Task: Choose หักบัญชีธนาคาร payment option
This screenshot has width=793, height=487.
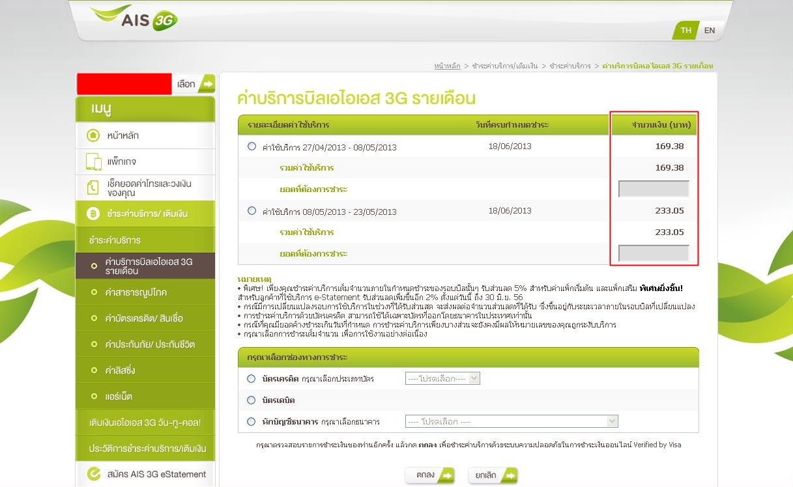Action: pyautogui.click(x=252, y=421)
